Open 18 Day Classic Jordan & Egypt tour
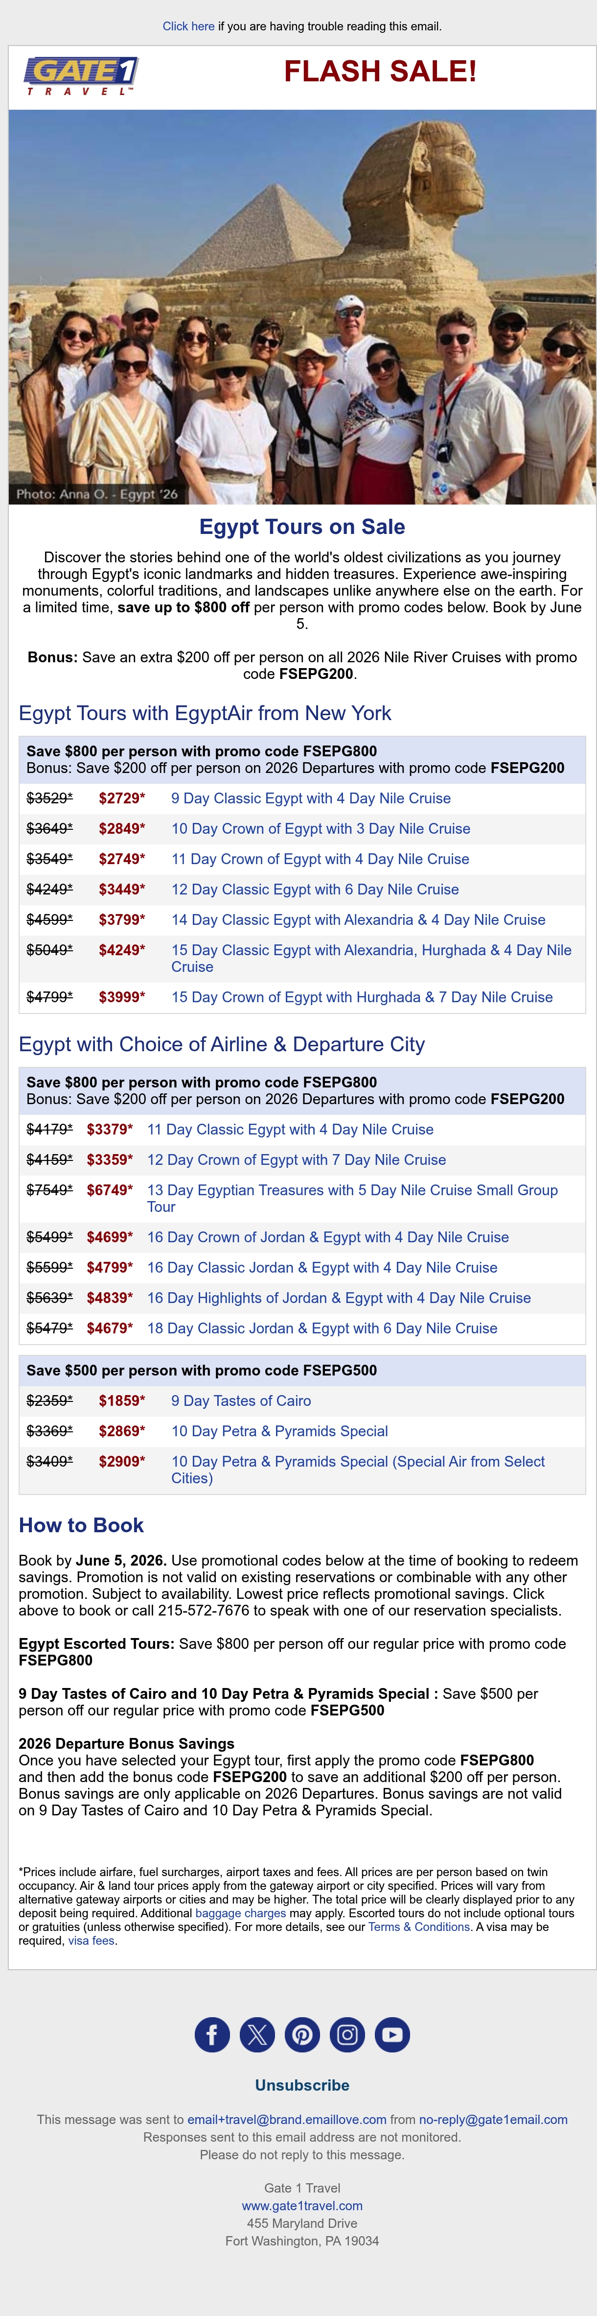This screenshot has width=597, height=2316. point(322,1328)
